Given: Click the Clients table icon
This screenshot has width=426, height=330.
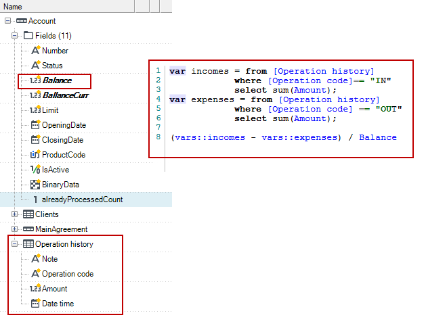Looking at the screenshot, I should (x=28, y=214).
